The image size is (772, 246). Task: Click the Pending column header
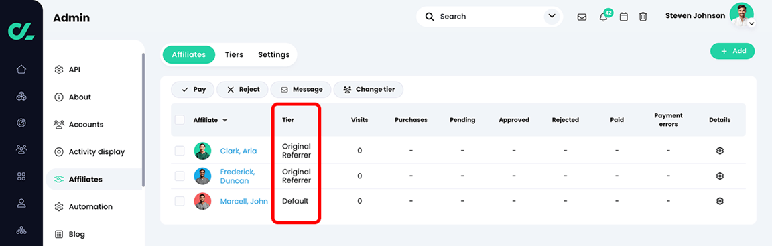[462, 120]
